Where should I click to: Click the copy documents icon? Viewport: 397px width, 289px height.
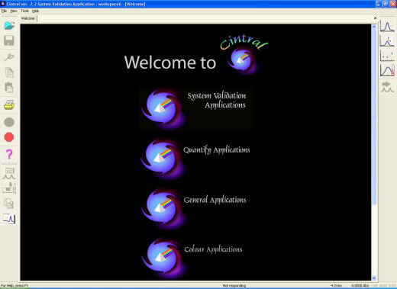point(9,72)
